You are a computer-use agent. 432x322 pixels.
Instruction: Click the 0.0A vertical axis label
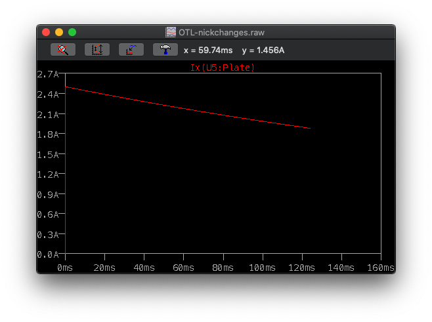coord(48,254)
